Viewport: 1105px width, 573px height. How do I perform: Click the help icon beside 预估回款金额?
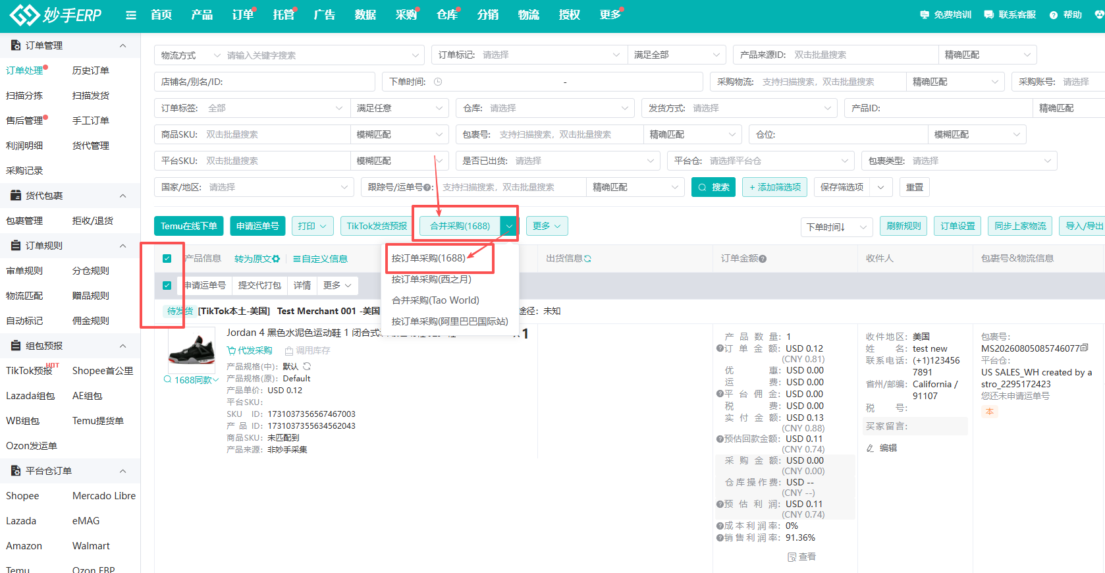pos(720,439)
